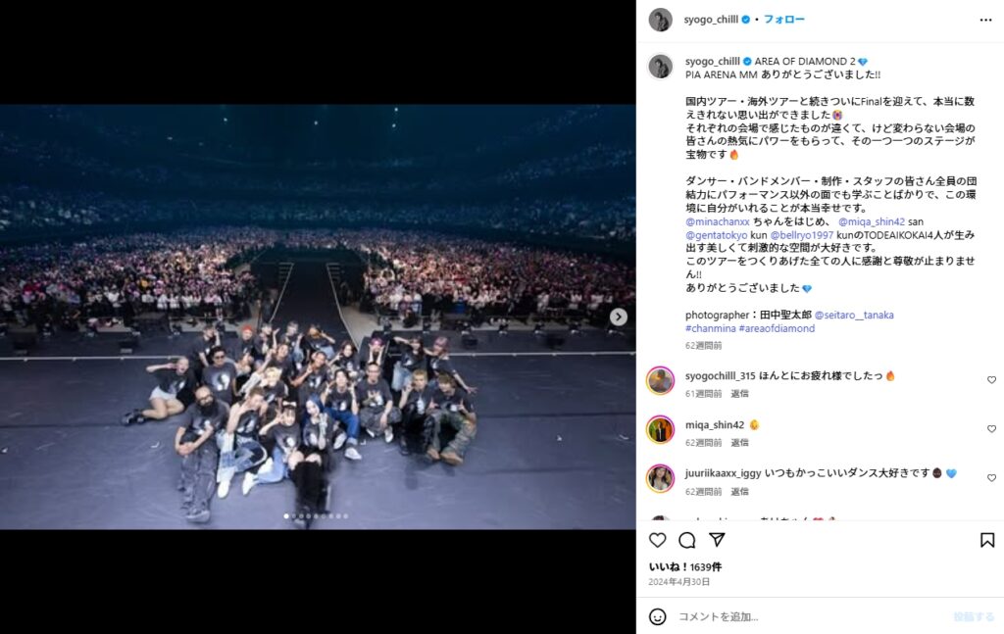Like the syogochilll_315 comment
The height and width of the screenshot is (634, 1004).
[991, 380]
